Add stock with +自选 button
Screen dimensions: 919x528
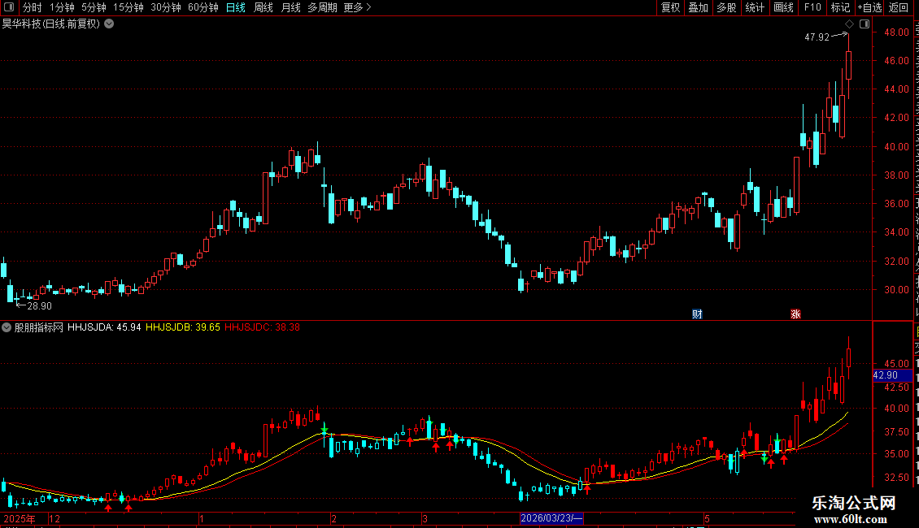click(869, 7)
